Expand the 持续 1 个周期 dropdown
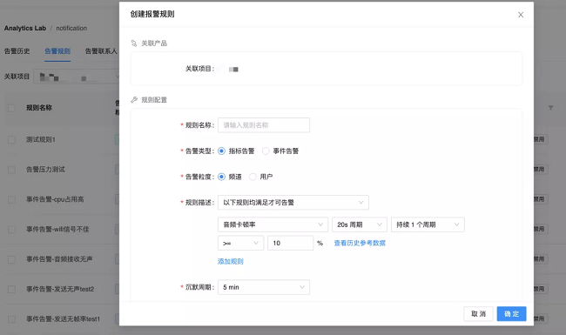 click(x=428, y=224)
